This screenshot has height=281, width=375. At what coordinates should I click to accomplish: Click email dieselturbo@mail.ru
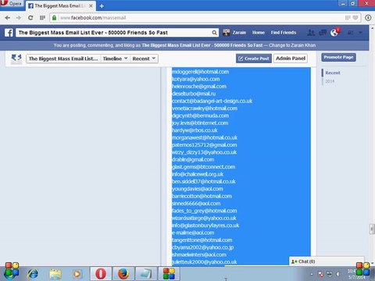[194, 94]
